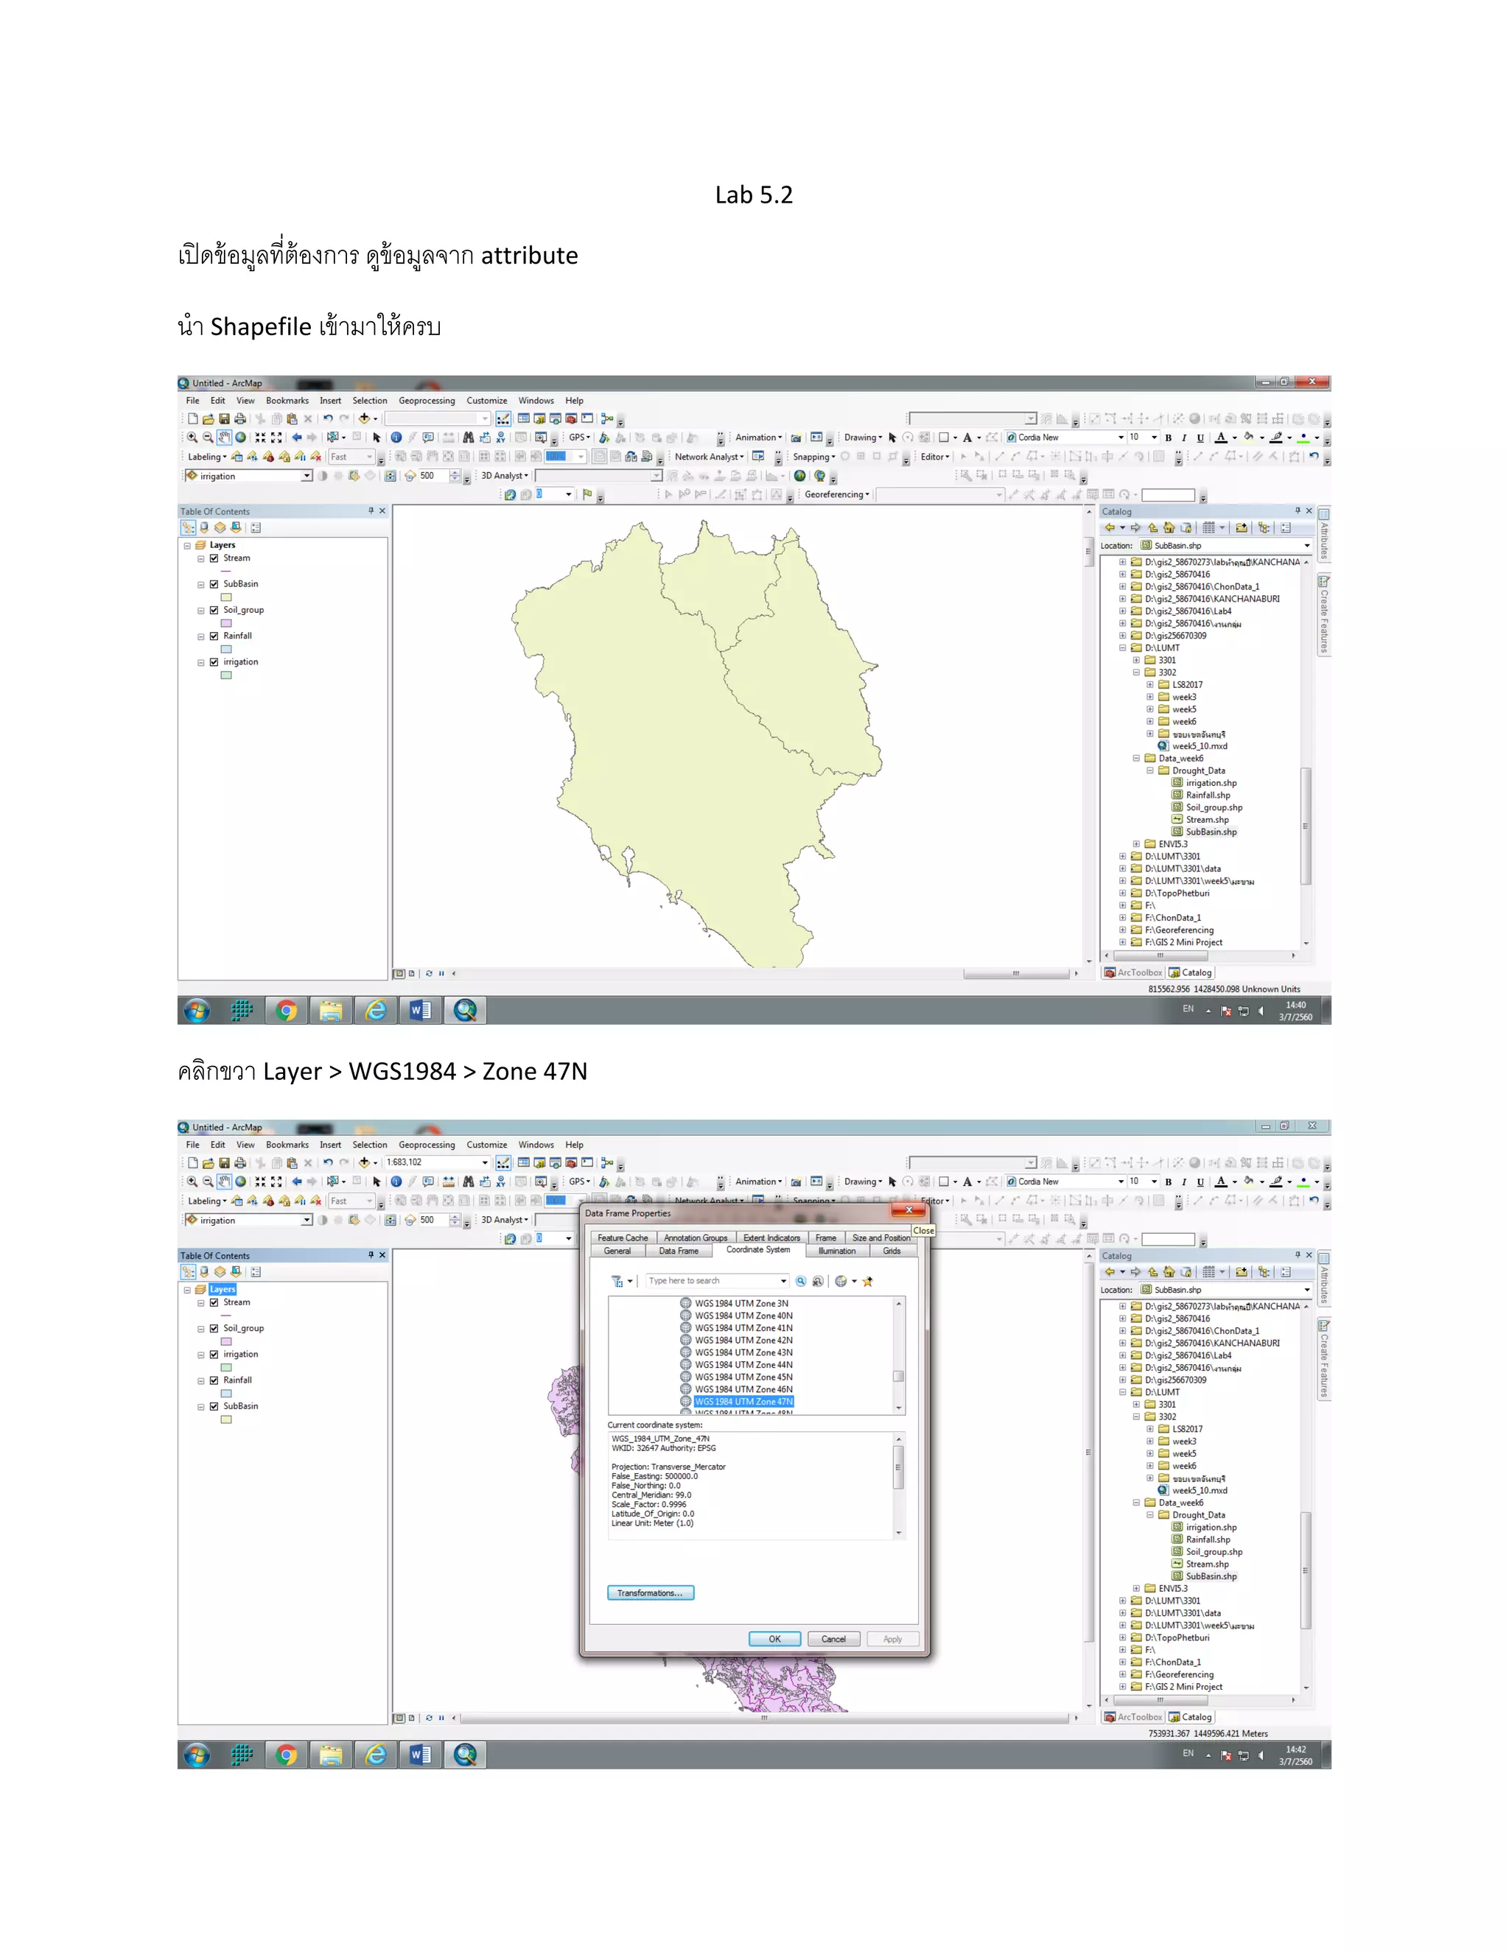Click the Transformations... button
Viewport: 1509px width, 1952px height.
click(650, 1593)
